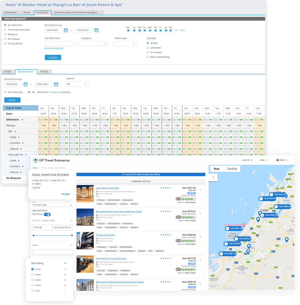The height and width of the screenshot is (305, 300).
Task: Click the from $231.69 map price marker
Action: pos(278,194)
